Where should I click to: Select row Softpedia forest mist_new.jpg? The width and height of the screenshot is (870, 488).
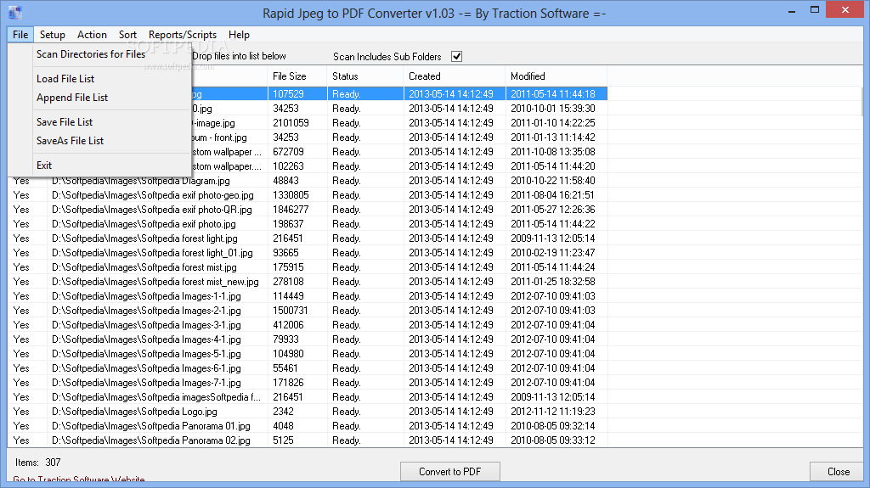tap(308, 282)
